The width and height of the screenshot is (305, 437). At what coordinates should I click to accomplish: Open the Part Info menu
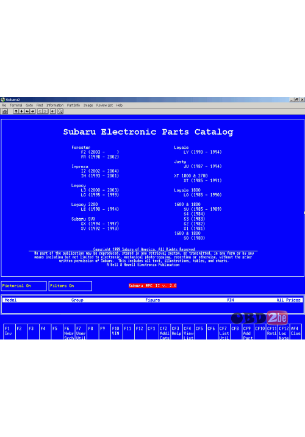click(x=73, y=105)
